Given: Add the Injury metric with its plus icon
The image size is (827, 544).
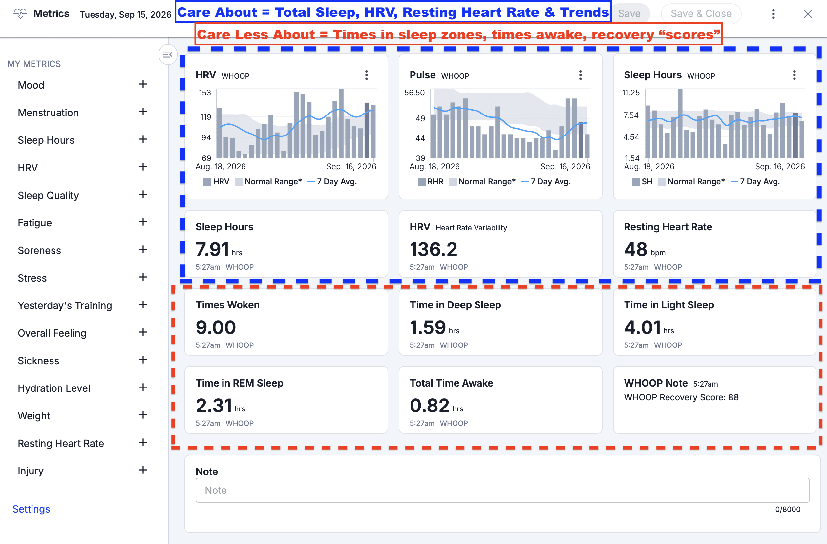Looking at the screenshot, I should (x=143, y=470).
